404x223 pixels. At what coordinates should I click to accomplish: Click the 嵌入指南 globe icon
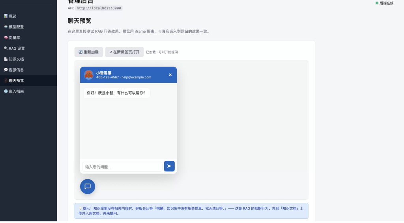[x=6, y=91]
